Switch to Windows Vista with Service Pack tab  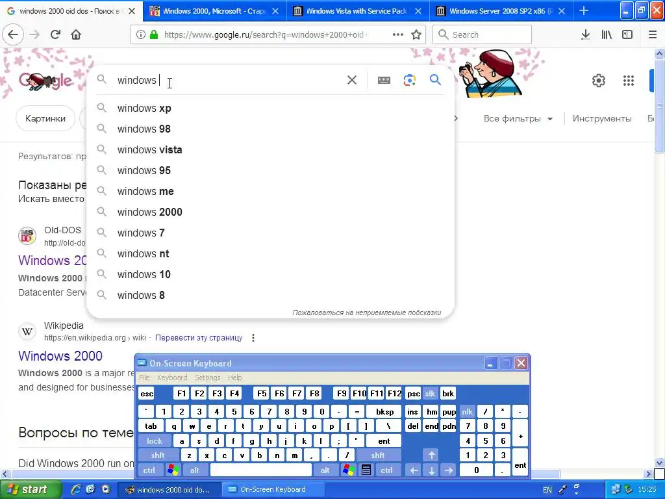[357, 10]
